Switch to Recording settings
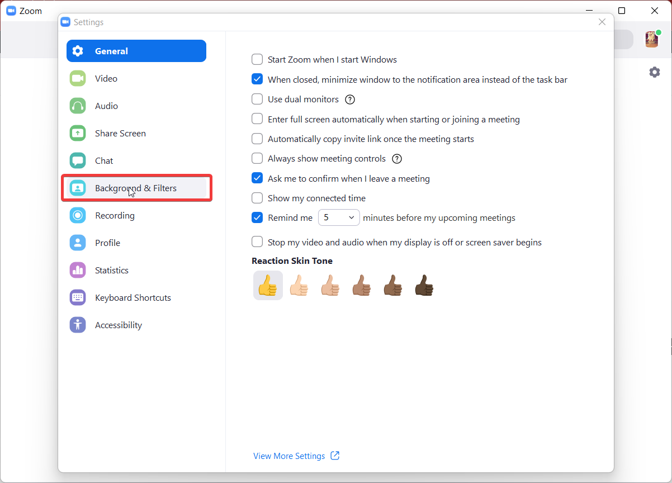The image size is (672, 483). tap(136, 215)
